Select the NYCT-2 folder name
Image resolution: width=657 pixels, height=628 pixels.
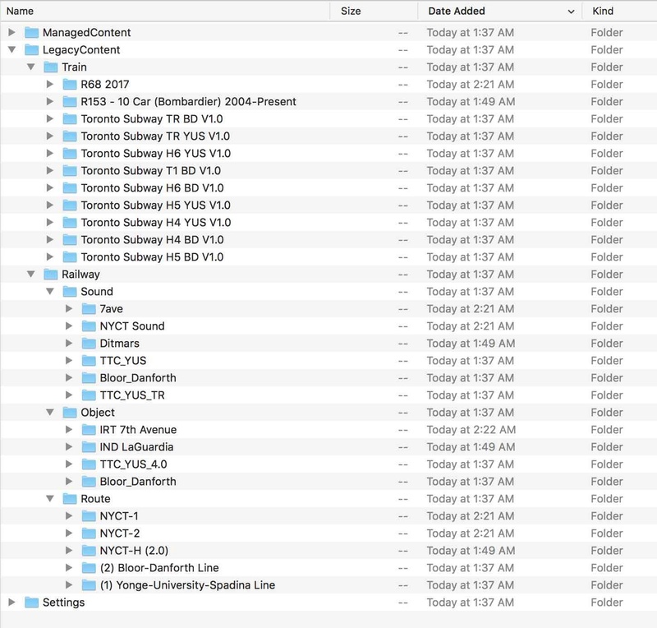coord(119,533)
